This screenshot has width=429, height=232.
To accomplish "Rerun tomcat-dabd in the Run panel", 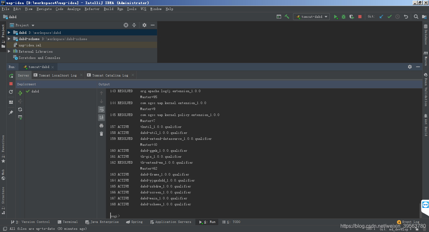I will [x=11, y=76].
